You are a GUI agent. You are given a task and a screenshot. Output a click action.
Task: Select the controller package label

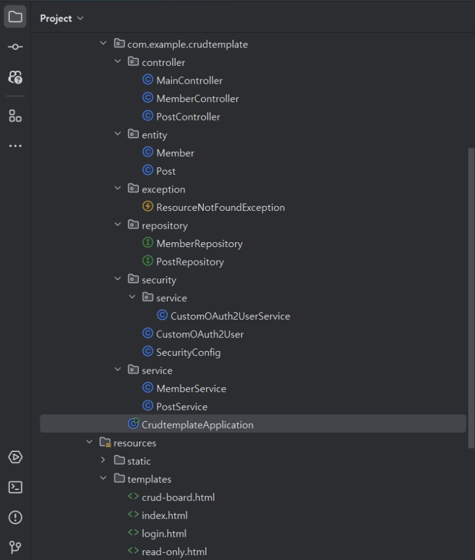[163, 63]
